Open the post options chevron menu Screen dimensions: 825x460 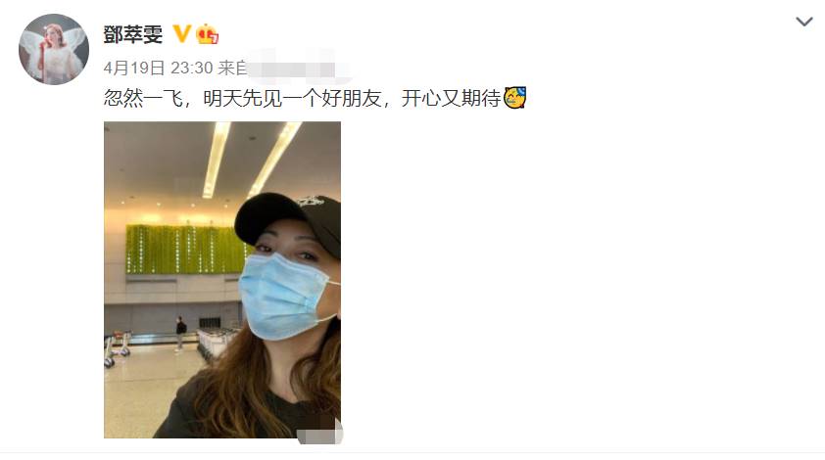pos(804,23)
